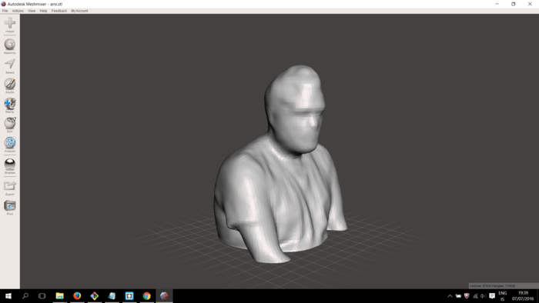Open the Feedback menu
The width and height of the screenshot is (539, 303).
[59, 11]
